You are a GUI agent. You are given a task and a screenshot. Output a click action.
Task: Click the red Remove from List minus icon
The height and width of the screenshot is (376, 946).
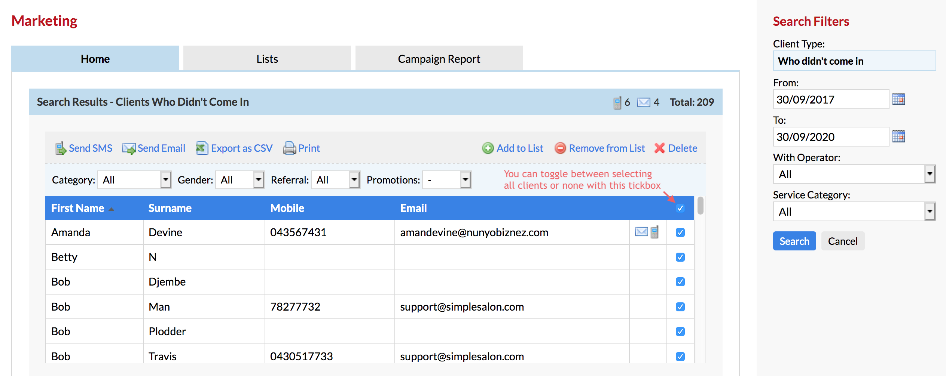click(x=560, y=148)
